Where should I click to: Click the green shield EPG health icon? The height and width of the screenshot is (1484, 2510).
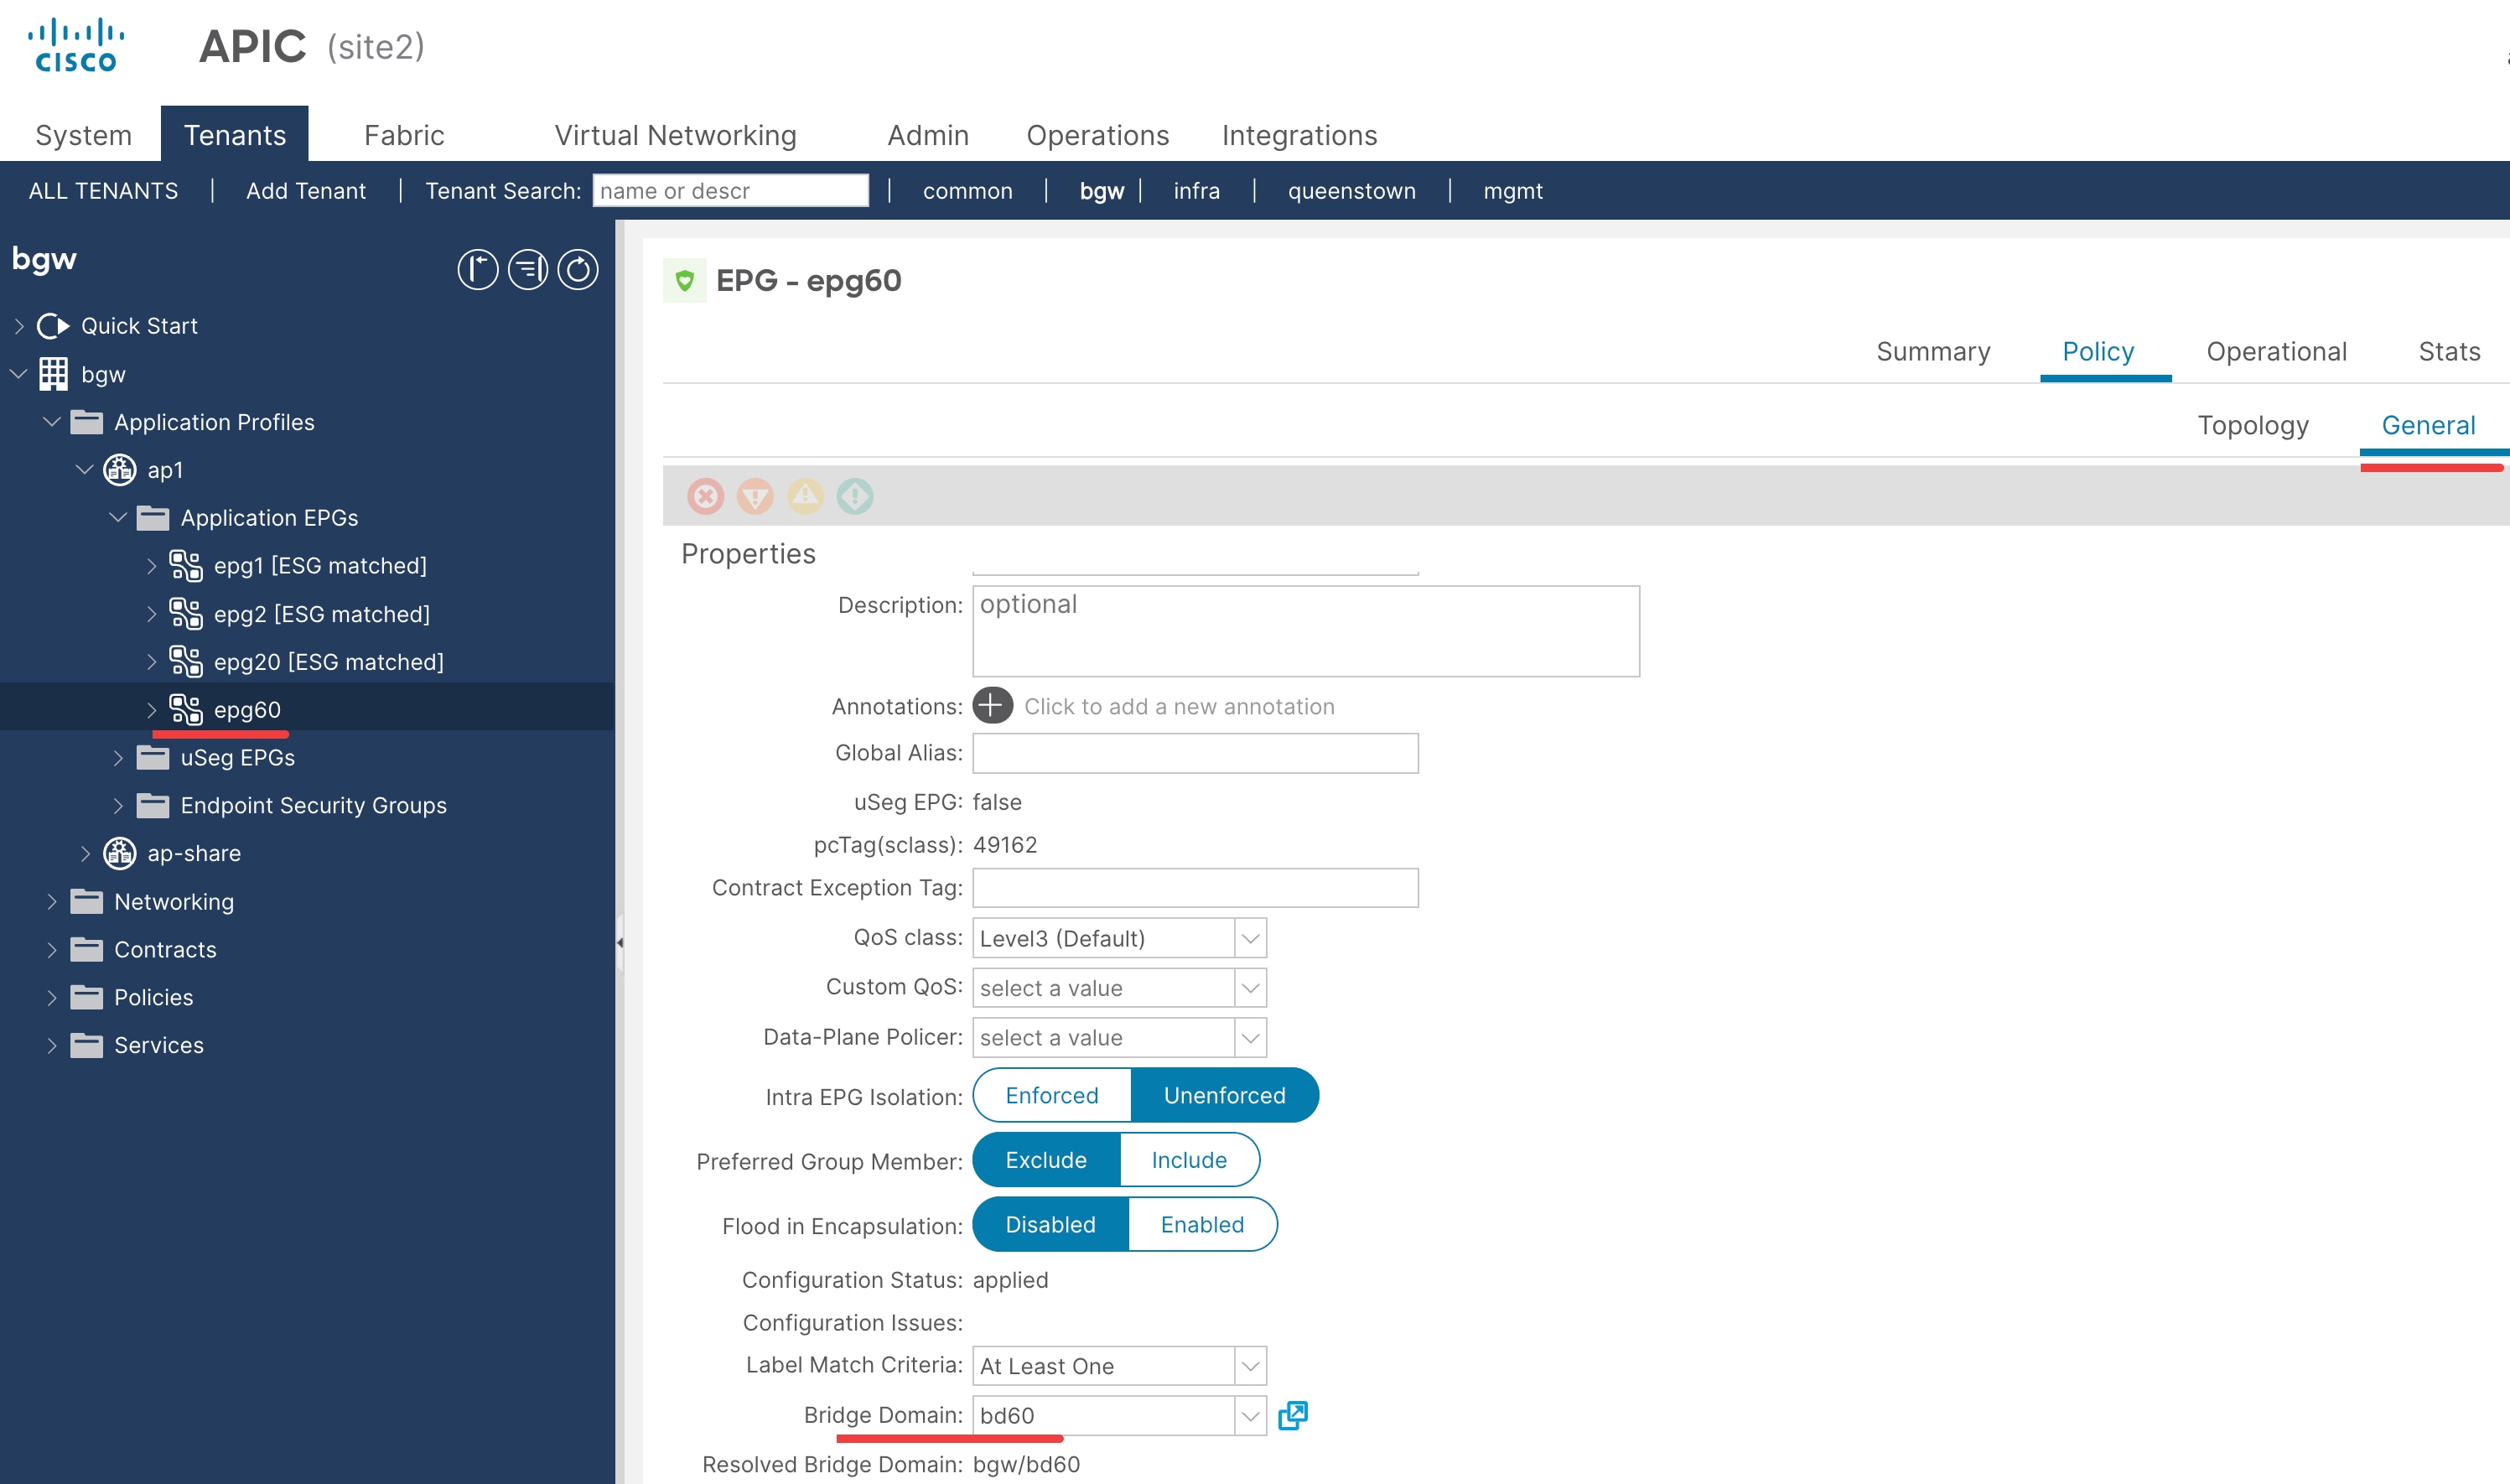685,281
